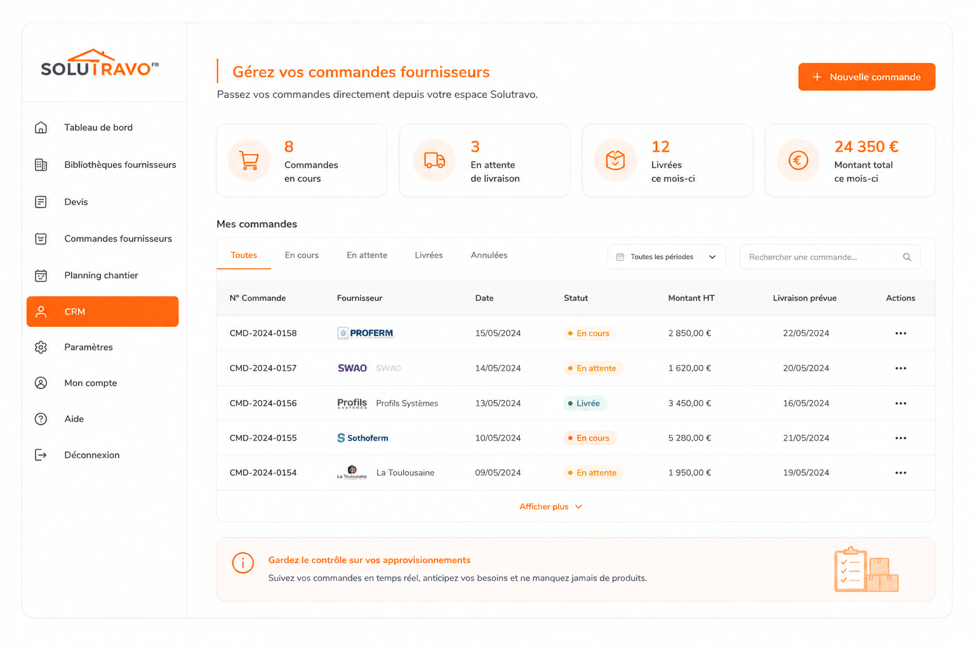
Task: Click the Montant HT column header
Action: click(x=691, y=298)
